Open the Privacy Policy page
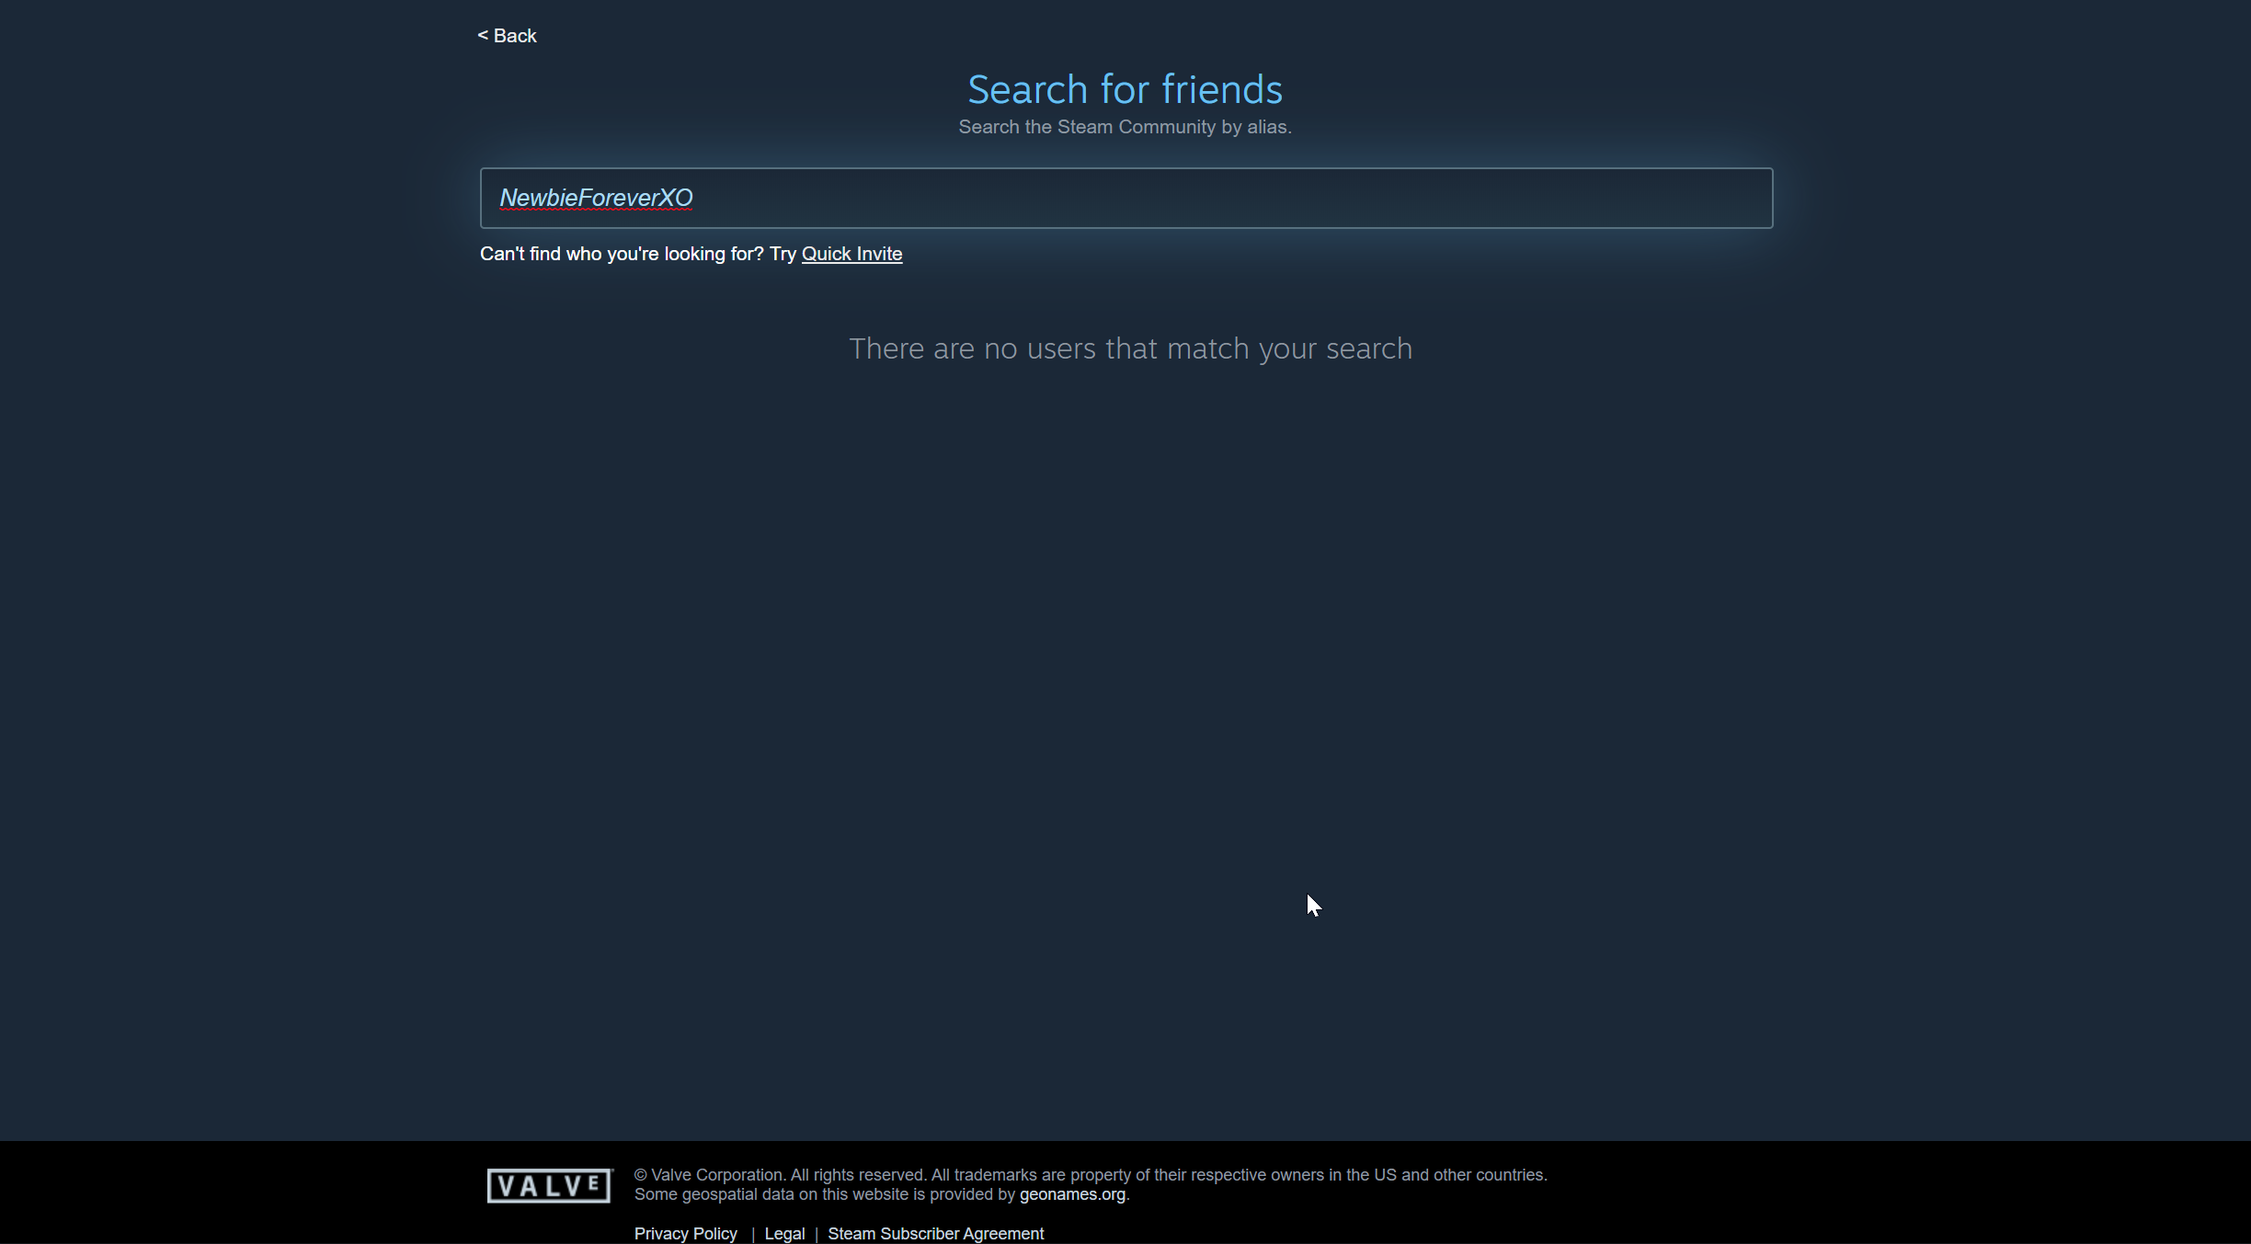This screenshot has width=2251, height=1244. tap(685, 1233)
